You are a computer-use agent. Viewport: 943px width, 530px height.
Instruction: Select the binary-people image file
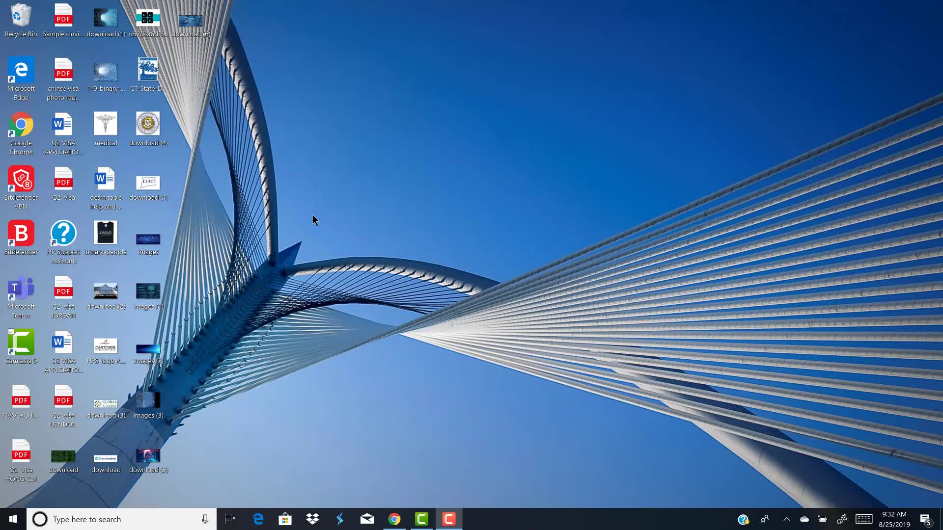106,238
